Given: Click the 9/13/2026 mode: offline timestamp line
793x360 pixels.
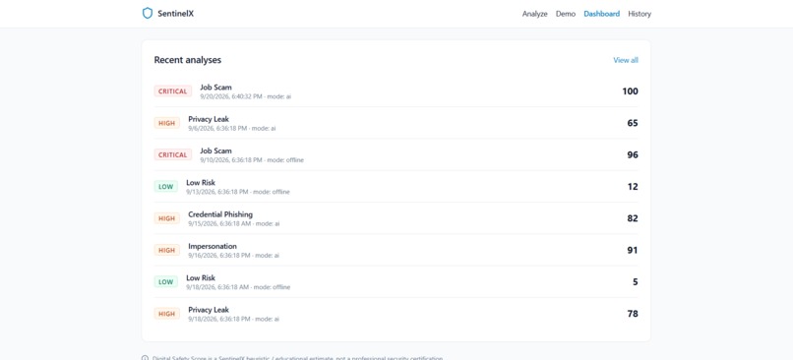Looking at the screenshot, I should coord(238,192).
